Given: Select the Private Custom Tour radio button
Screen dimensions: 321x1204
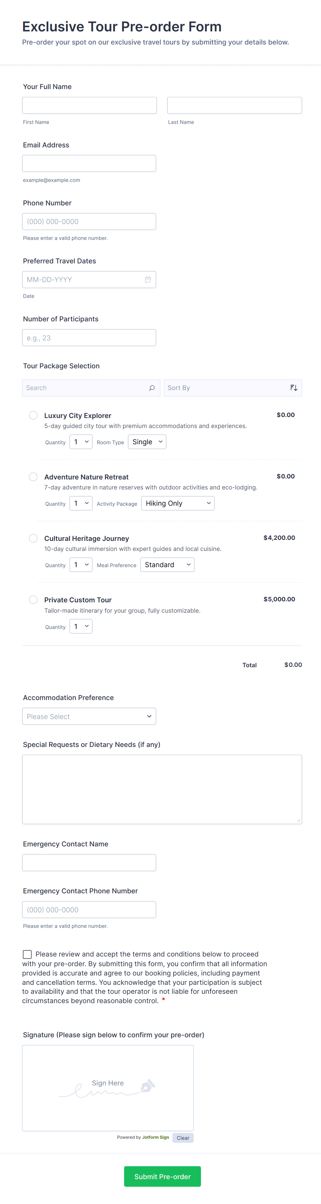Looking at the screenshot, I should (33, 600).
